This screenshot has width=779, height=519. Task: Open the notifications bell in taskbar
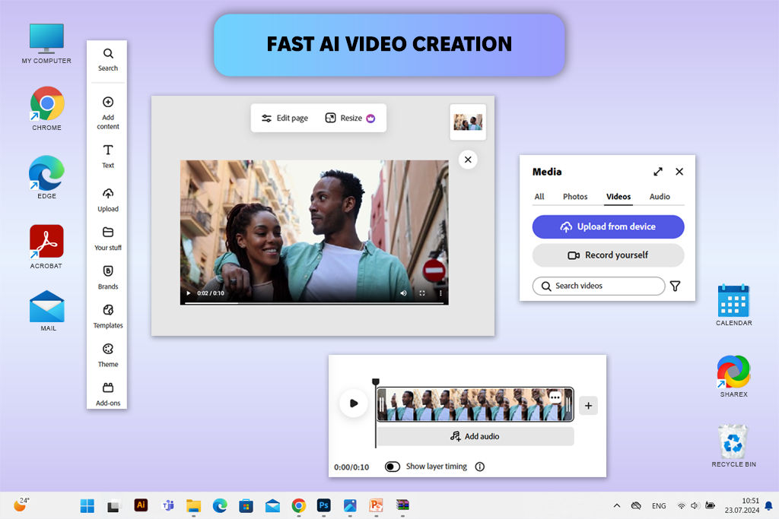click(768, 505)
